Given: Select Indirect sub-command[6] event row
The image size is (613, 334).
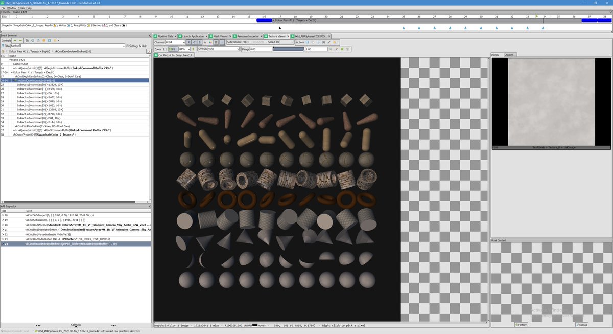Looking at the screenshot, I should [76, 109].
